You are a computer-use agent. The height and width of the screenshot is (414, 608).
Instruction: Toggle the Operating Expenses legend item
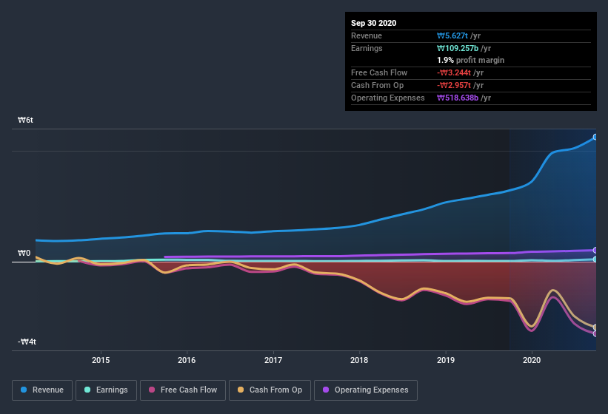click(x=366, y=390)
